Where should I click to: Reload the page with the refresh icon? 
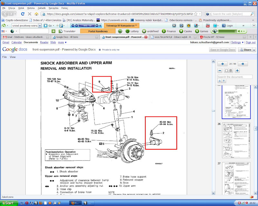click(23, 14)
